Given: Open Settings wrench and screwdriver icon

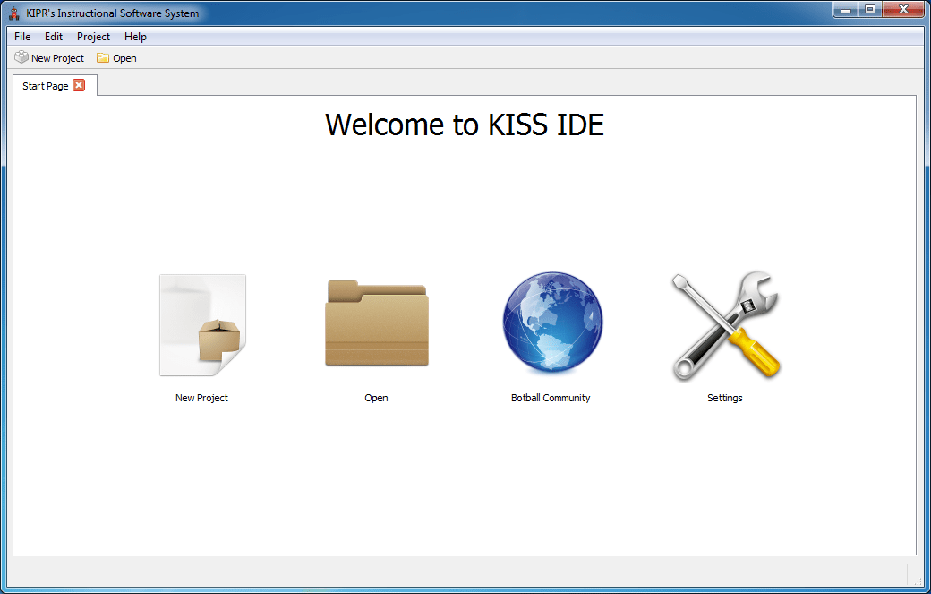Looking at the screenshot, I should 725,325.
